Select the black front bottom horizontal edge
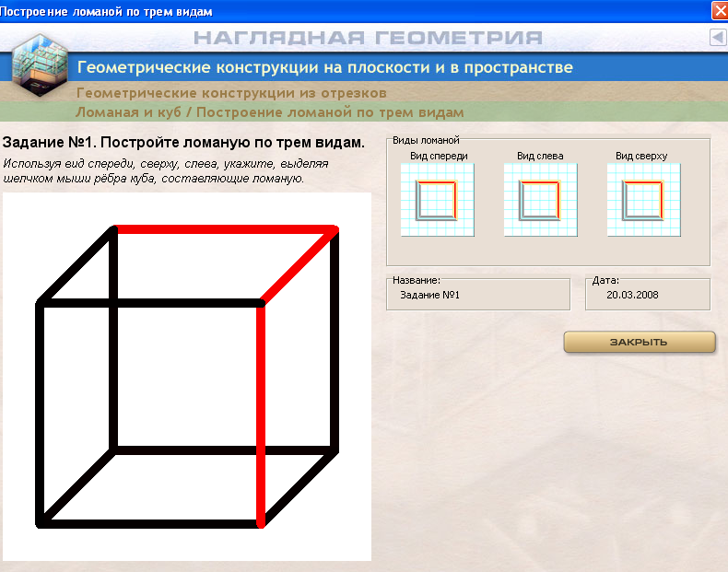The width and height of the screenshot is (728, 572). 148,524
